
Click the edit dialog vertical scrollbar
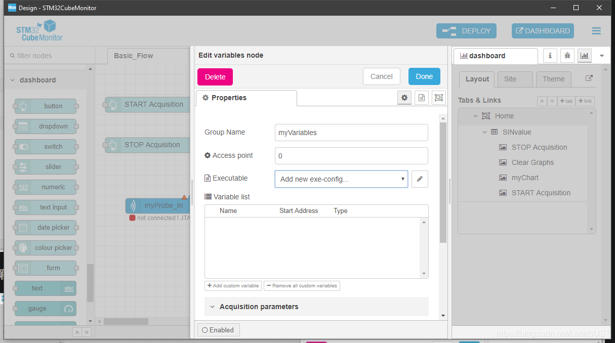coord(443,182)
